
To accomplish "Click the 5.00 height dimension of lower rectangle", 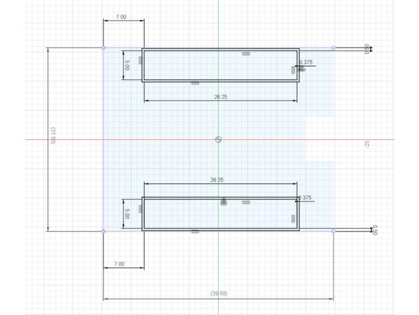I will coord(127,214).
